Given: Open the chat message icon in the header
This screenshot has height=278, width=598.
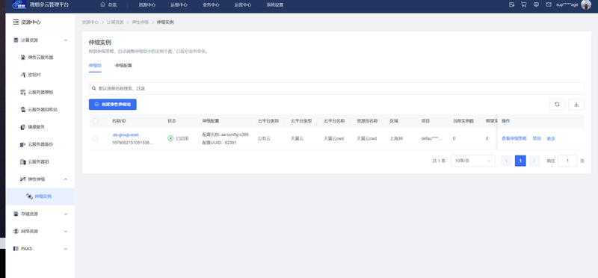Looking at the screenshot, I should 536,4.
